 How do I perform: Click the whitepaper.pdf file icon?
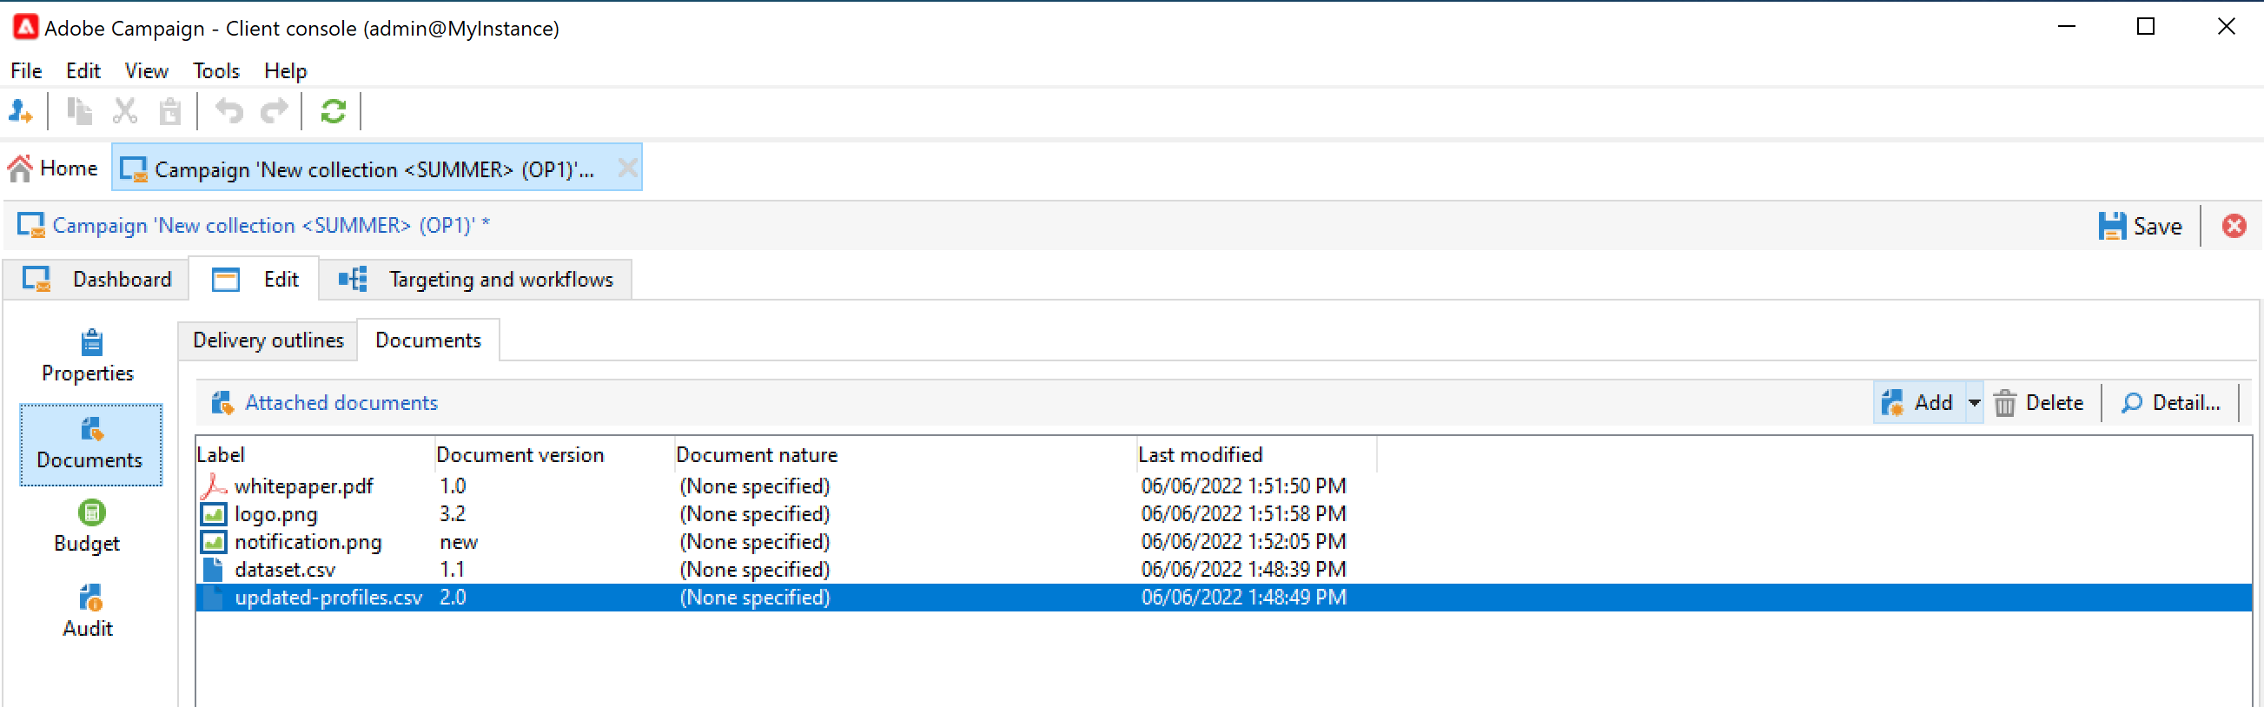click(214, 486)
